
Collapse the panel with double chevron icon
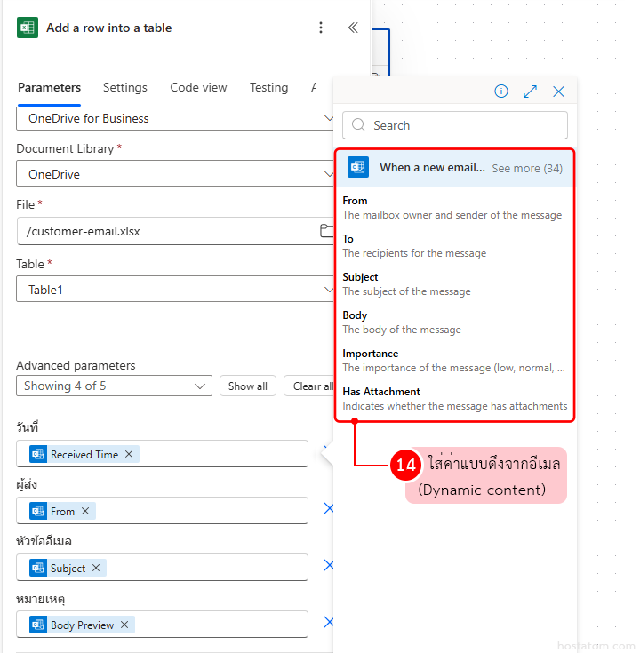353,28
